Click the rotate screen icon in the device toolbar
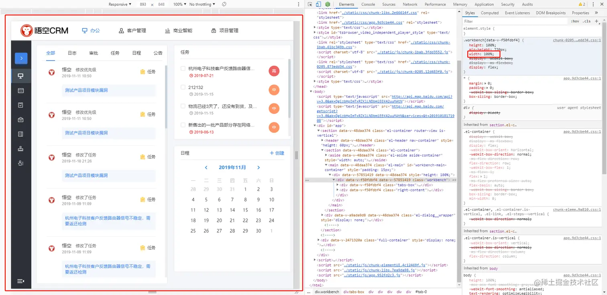This screenshot has height=295, width=607. tap(224, 4)
